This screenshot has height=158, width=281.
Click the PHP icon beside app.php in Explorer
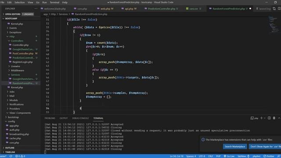[7, 126]
